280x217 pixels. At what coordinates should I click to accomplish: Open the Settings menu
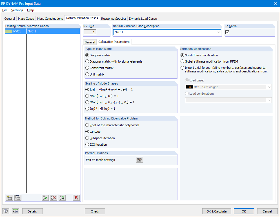17,10
